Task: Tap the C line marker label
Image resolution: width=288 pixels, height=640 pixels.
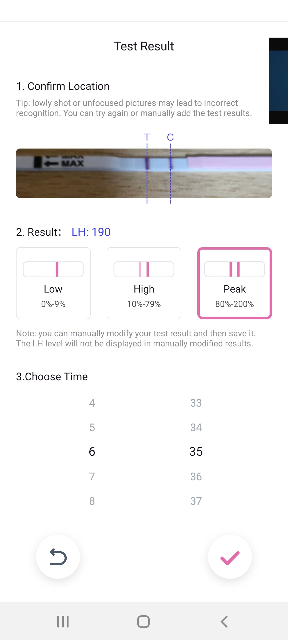Action: [x=170, y=137]
